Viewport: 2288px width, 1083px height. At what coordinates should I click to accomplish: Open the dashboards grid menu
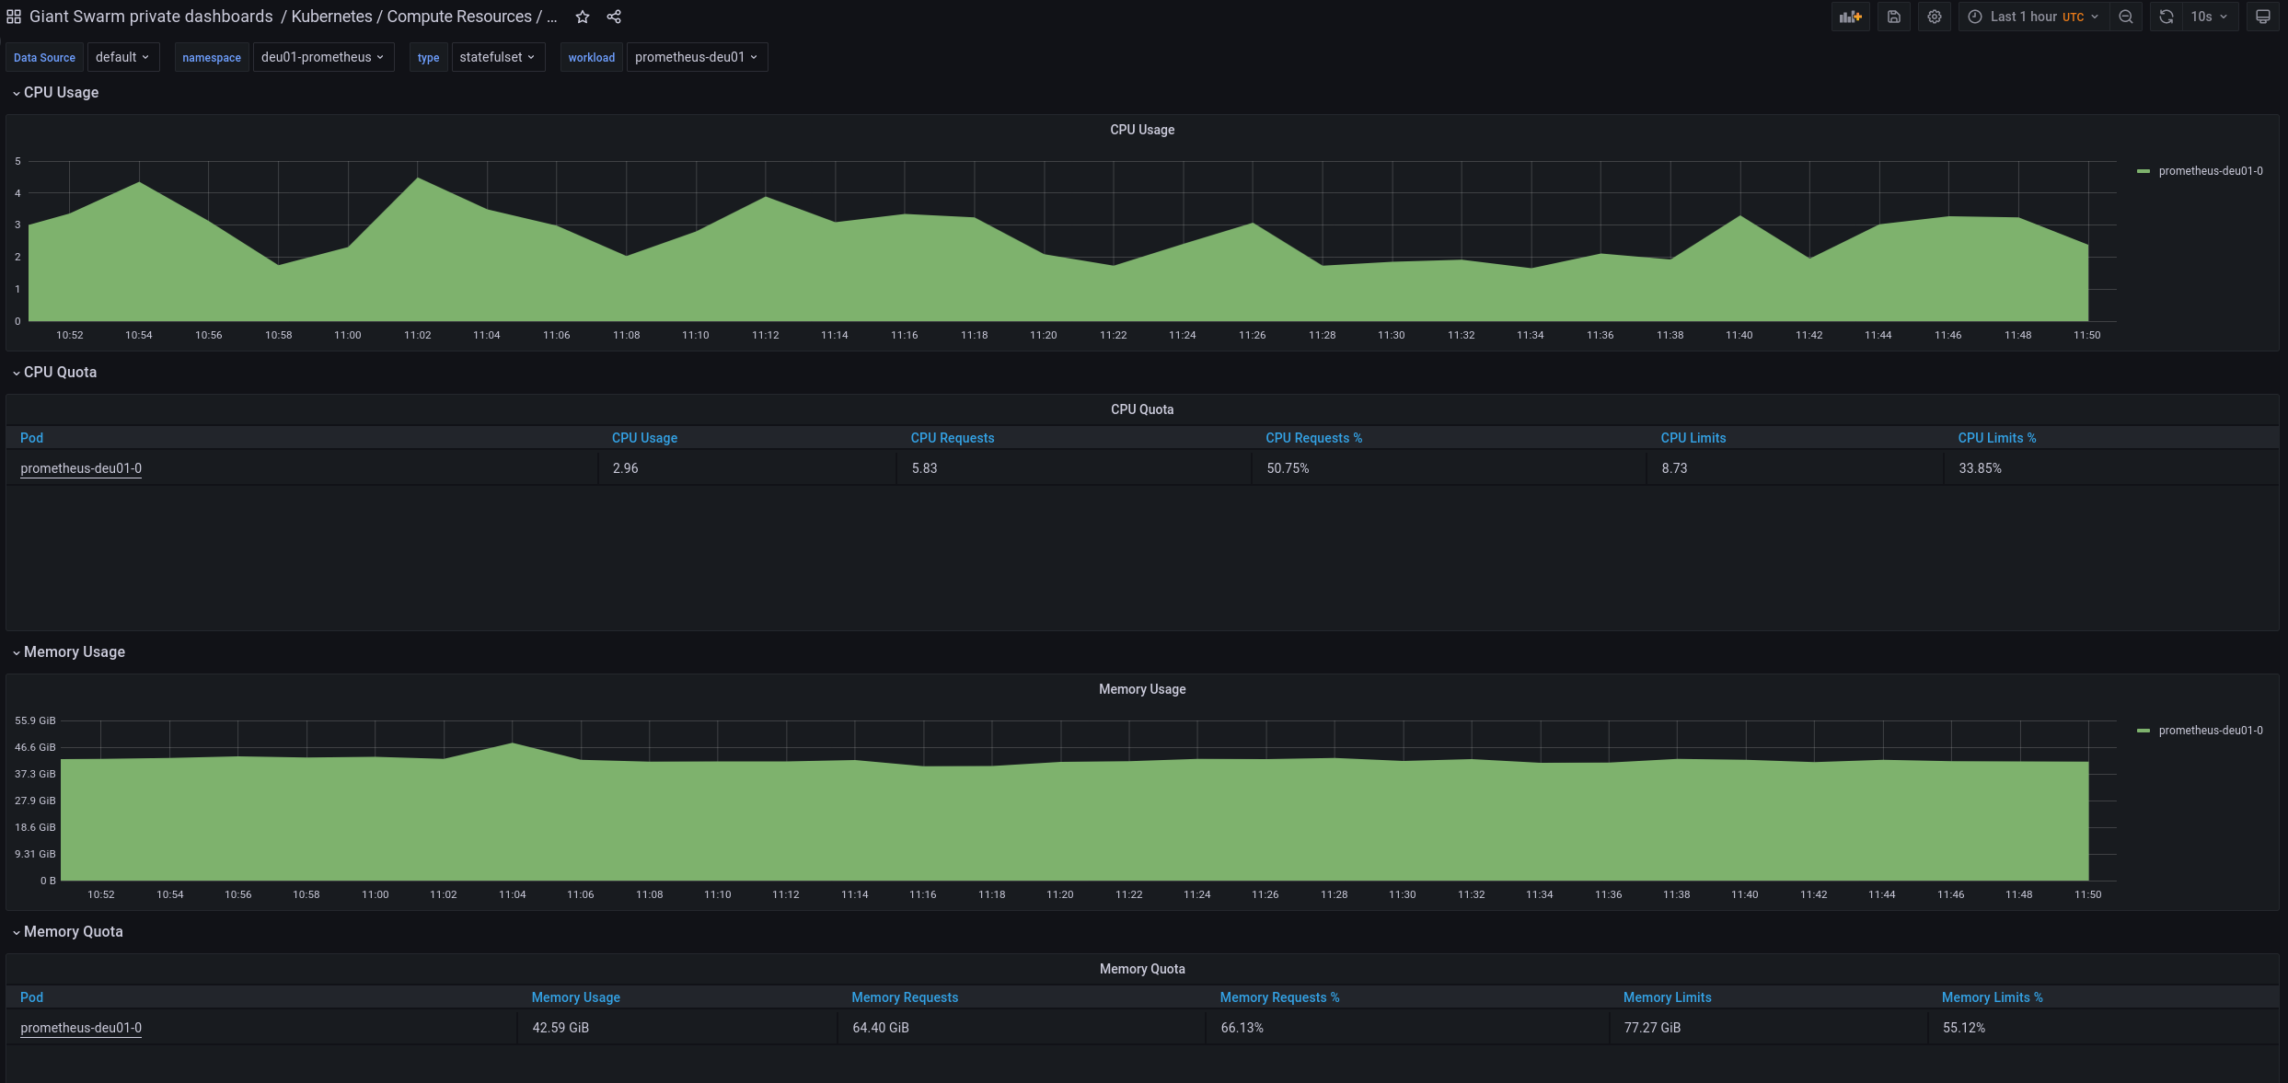(x=14, y=16)
